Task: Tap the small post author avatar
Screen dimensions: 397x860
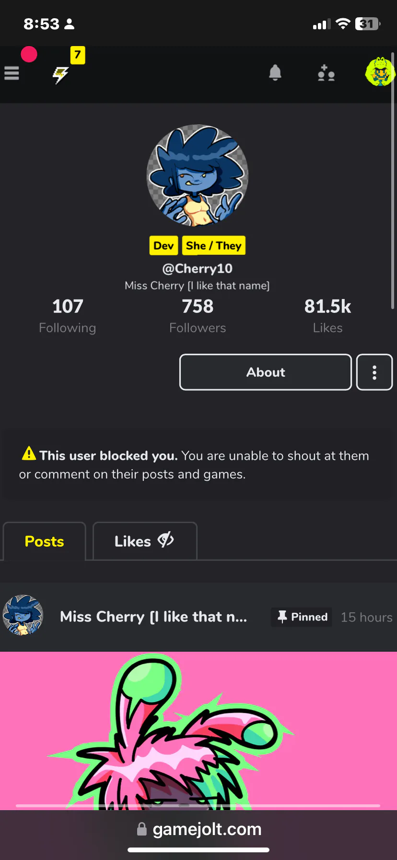Action: (23, 616)
